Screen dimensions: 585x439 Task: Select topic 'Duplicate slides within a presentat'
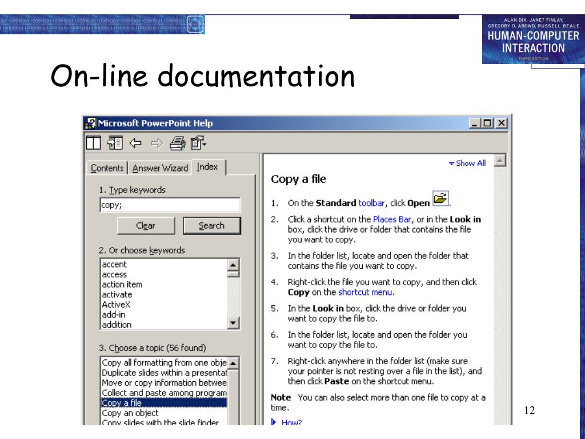[x=164, y=373]
